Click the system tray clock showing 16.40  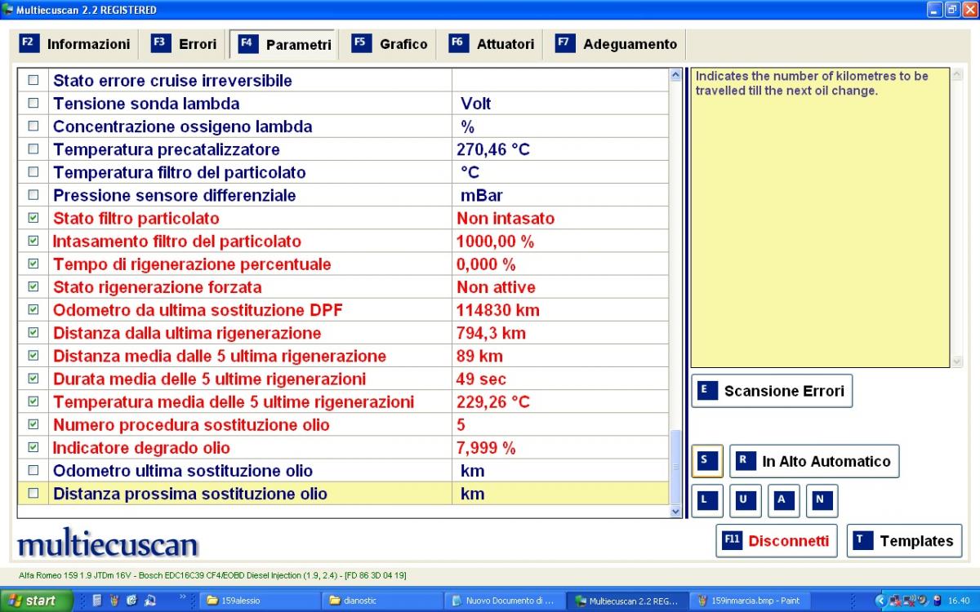point(959,601)
